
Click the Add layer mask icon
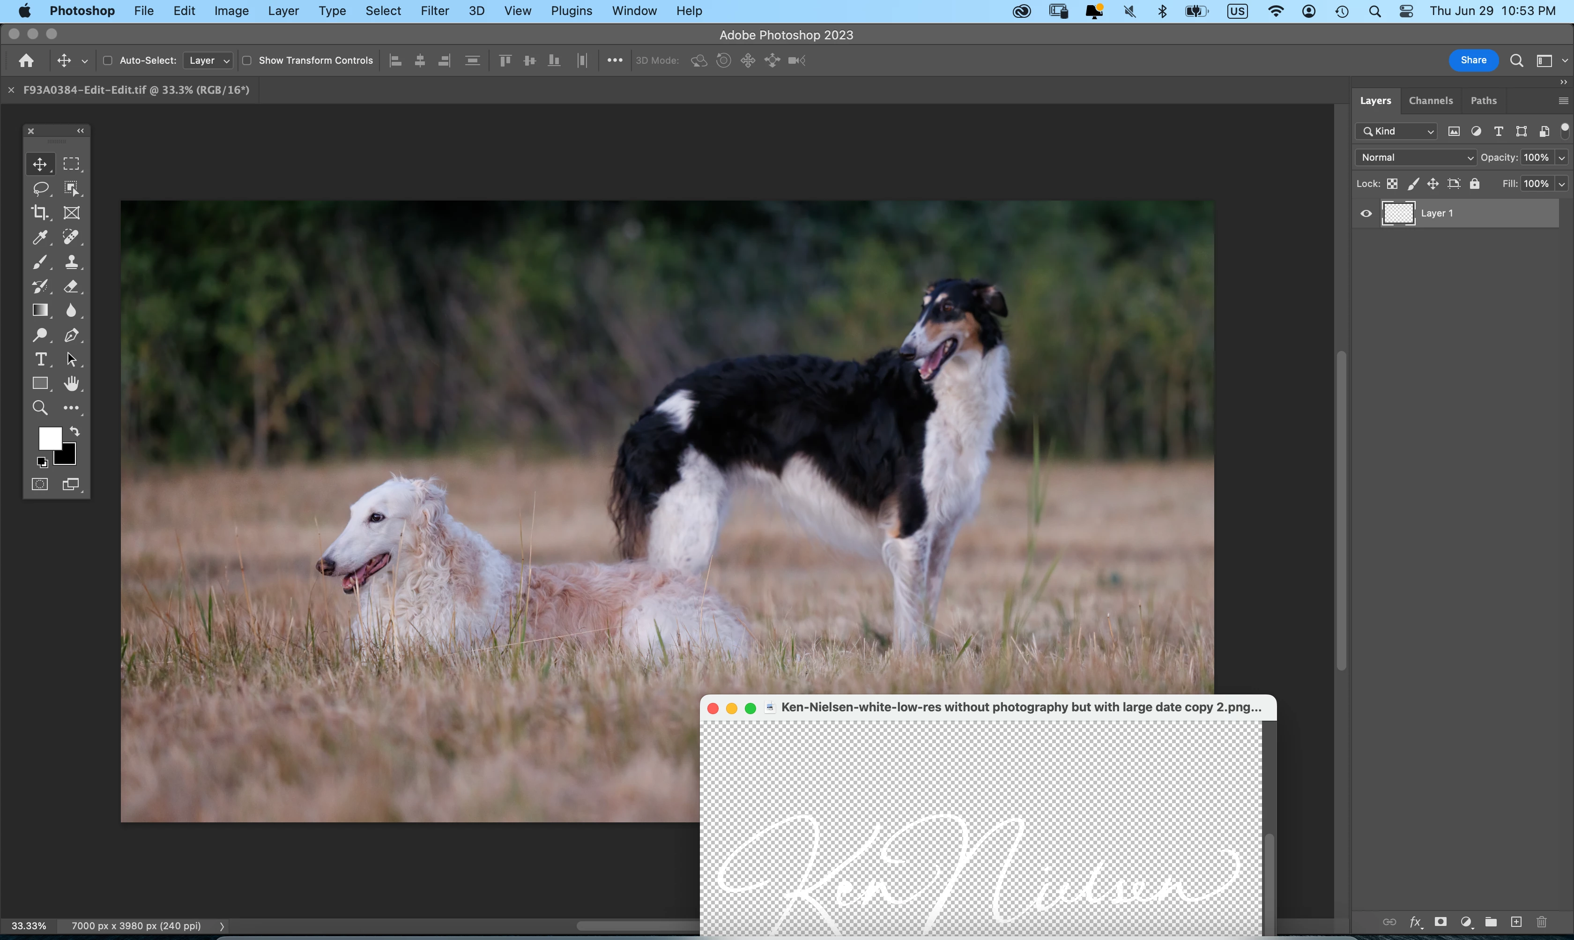[1440, 922]
